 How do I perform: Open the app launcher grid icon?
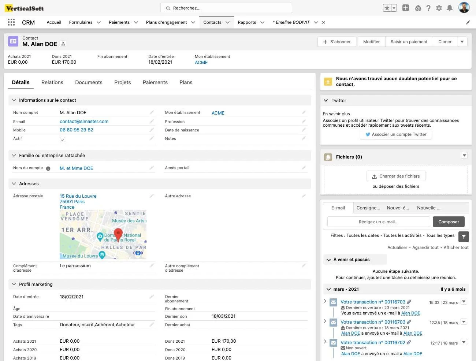[11, 22]
